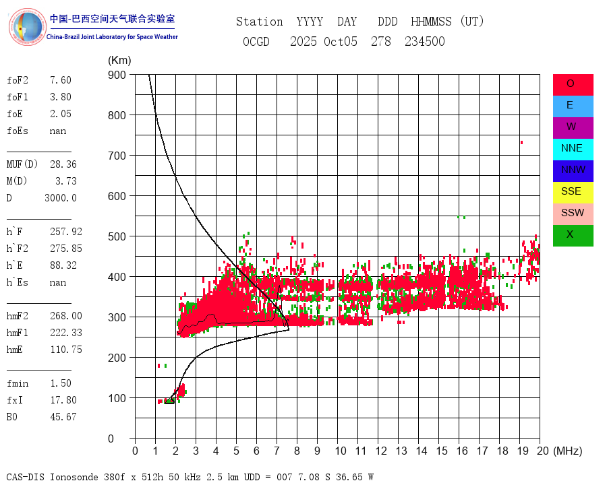The width and height of the screenshot is (607, 485).
Task: Click the fxI value 17.80
Action: click(63, 400)
